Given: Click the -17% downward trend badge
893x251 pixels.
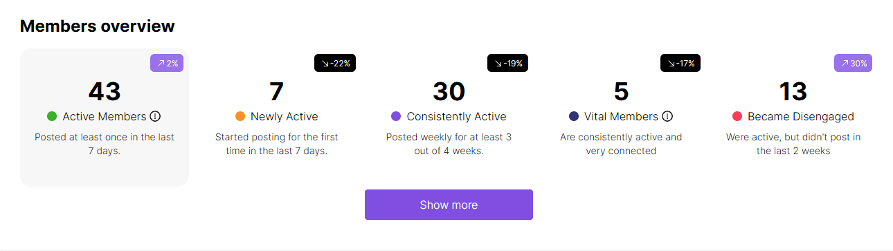Looking at the screenshot, I should coord(680,63).
